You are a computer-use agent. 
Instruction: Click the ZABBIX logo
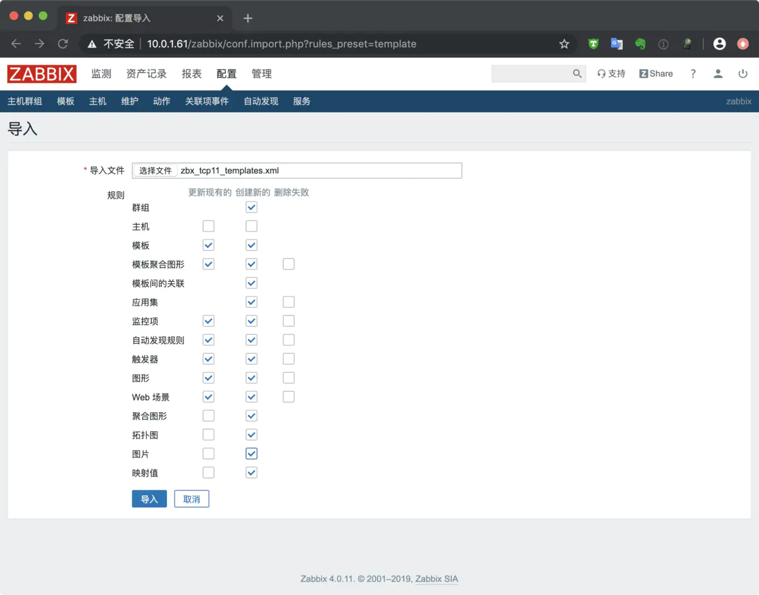point(42,73)
